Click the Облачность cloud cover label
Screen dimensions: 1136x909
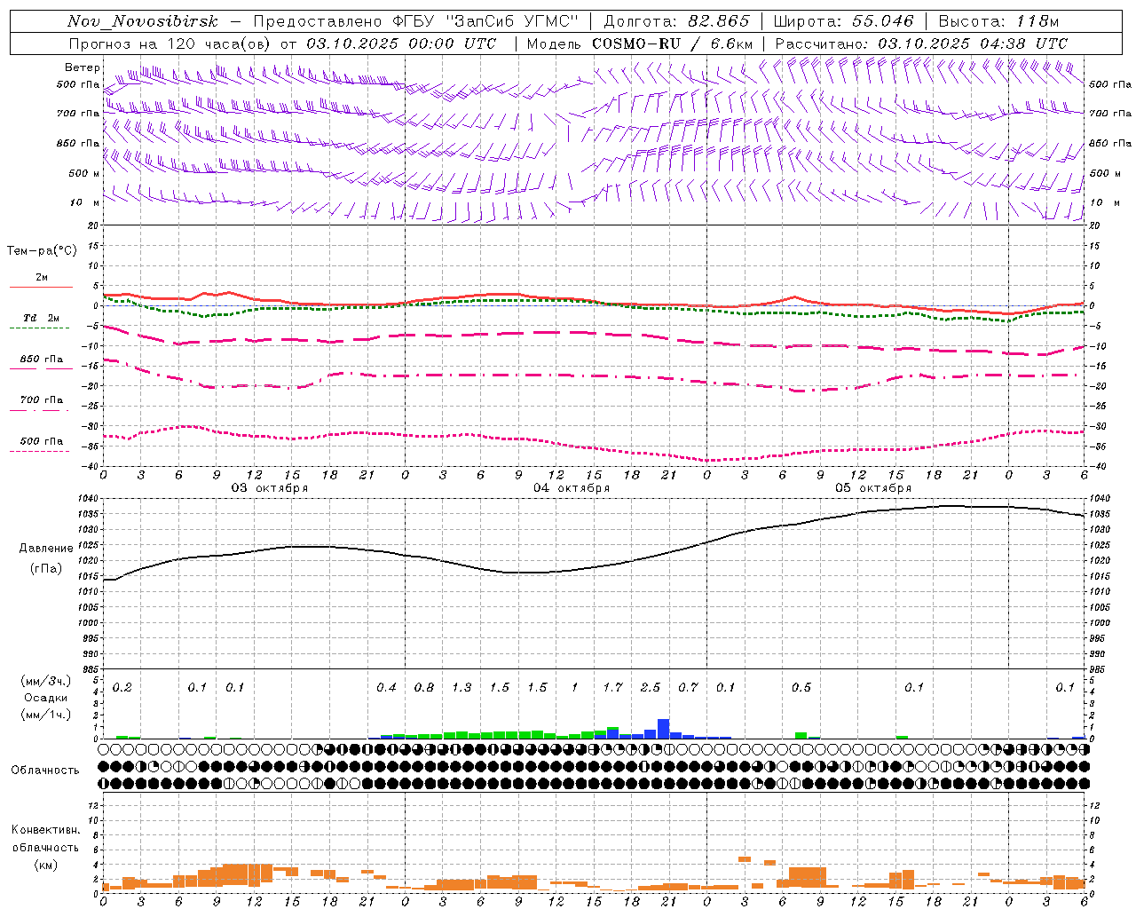pos(45,770)
